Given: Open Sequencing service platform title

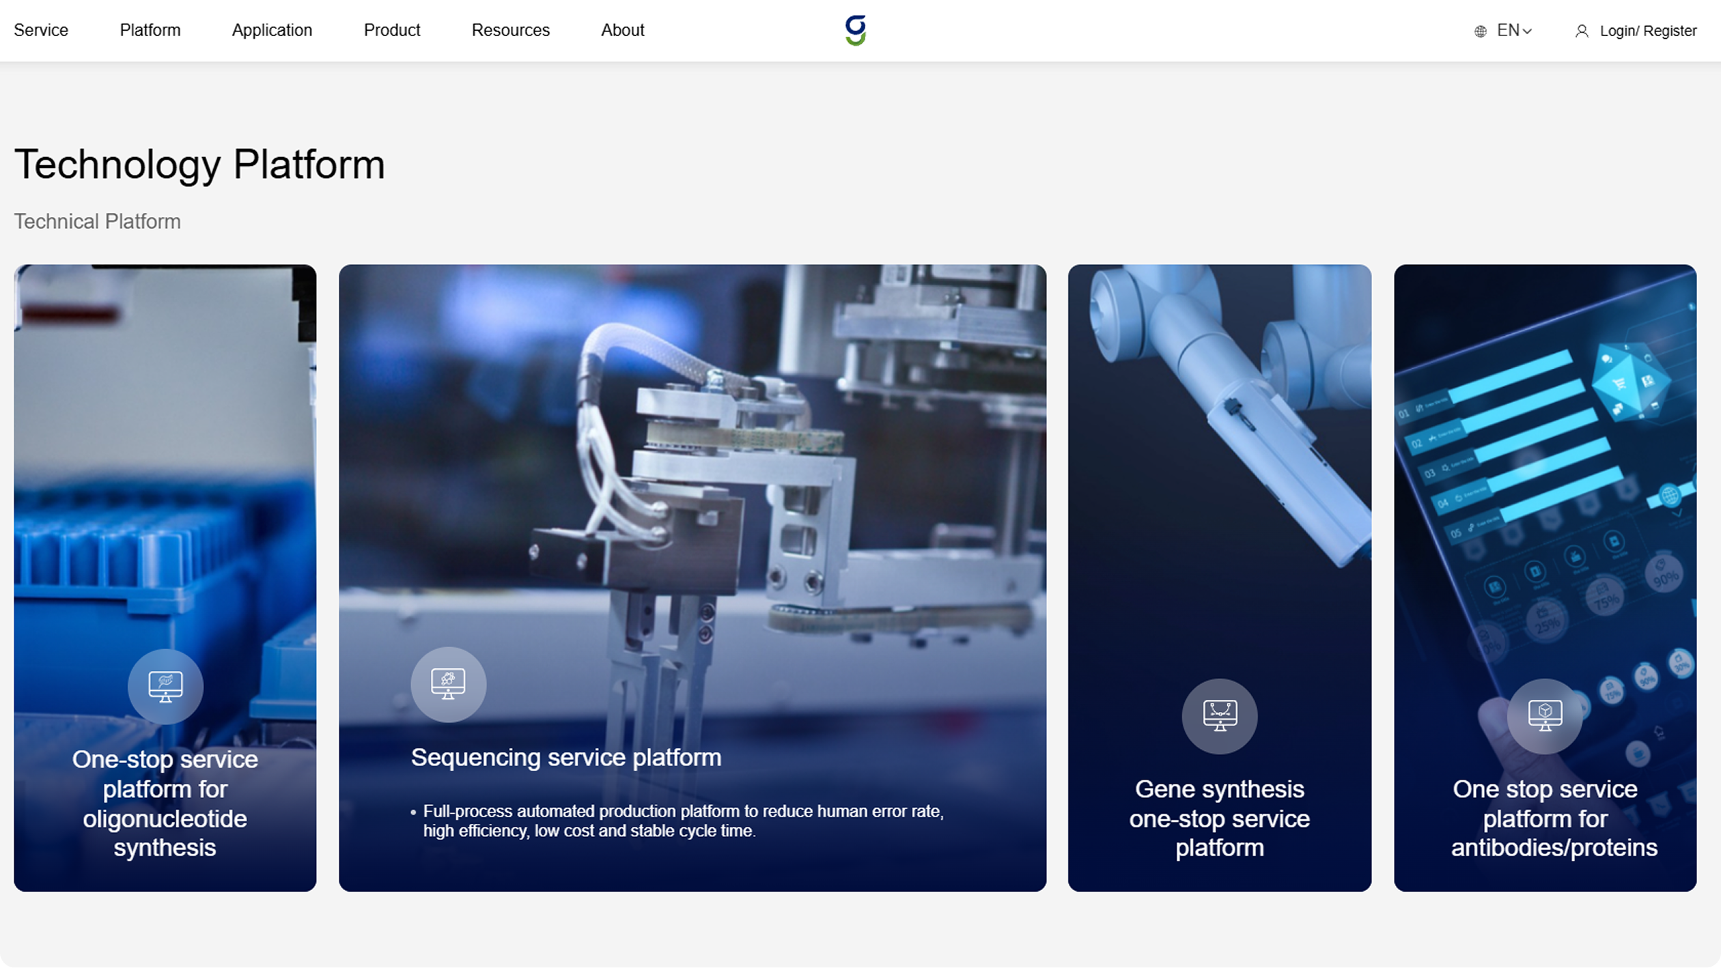Looking at the screenshot, I should coord(565,757).
